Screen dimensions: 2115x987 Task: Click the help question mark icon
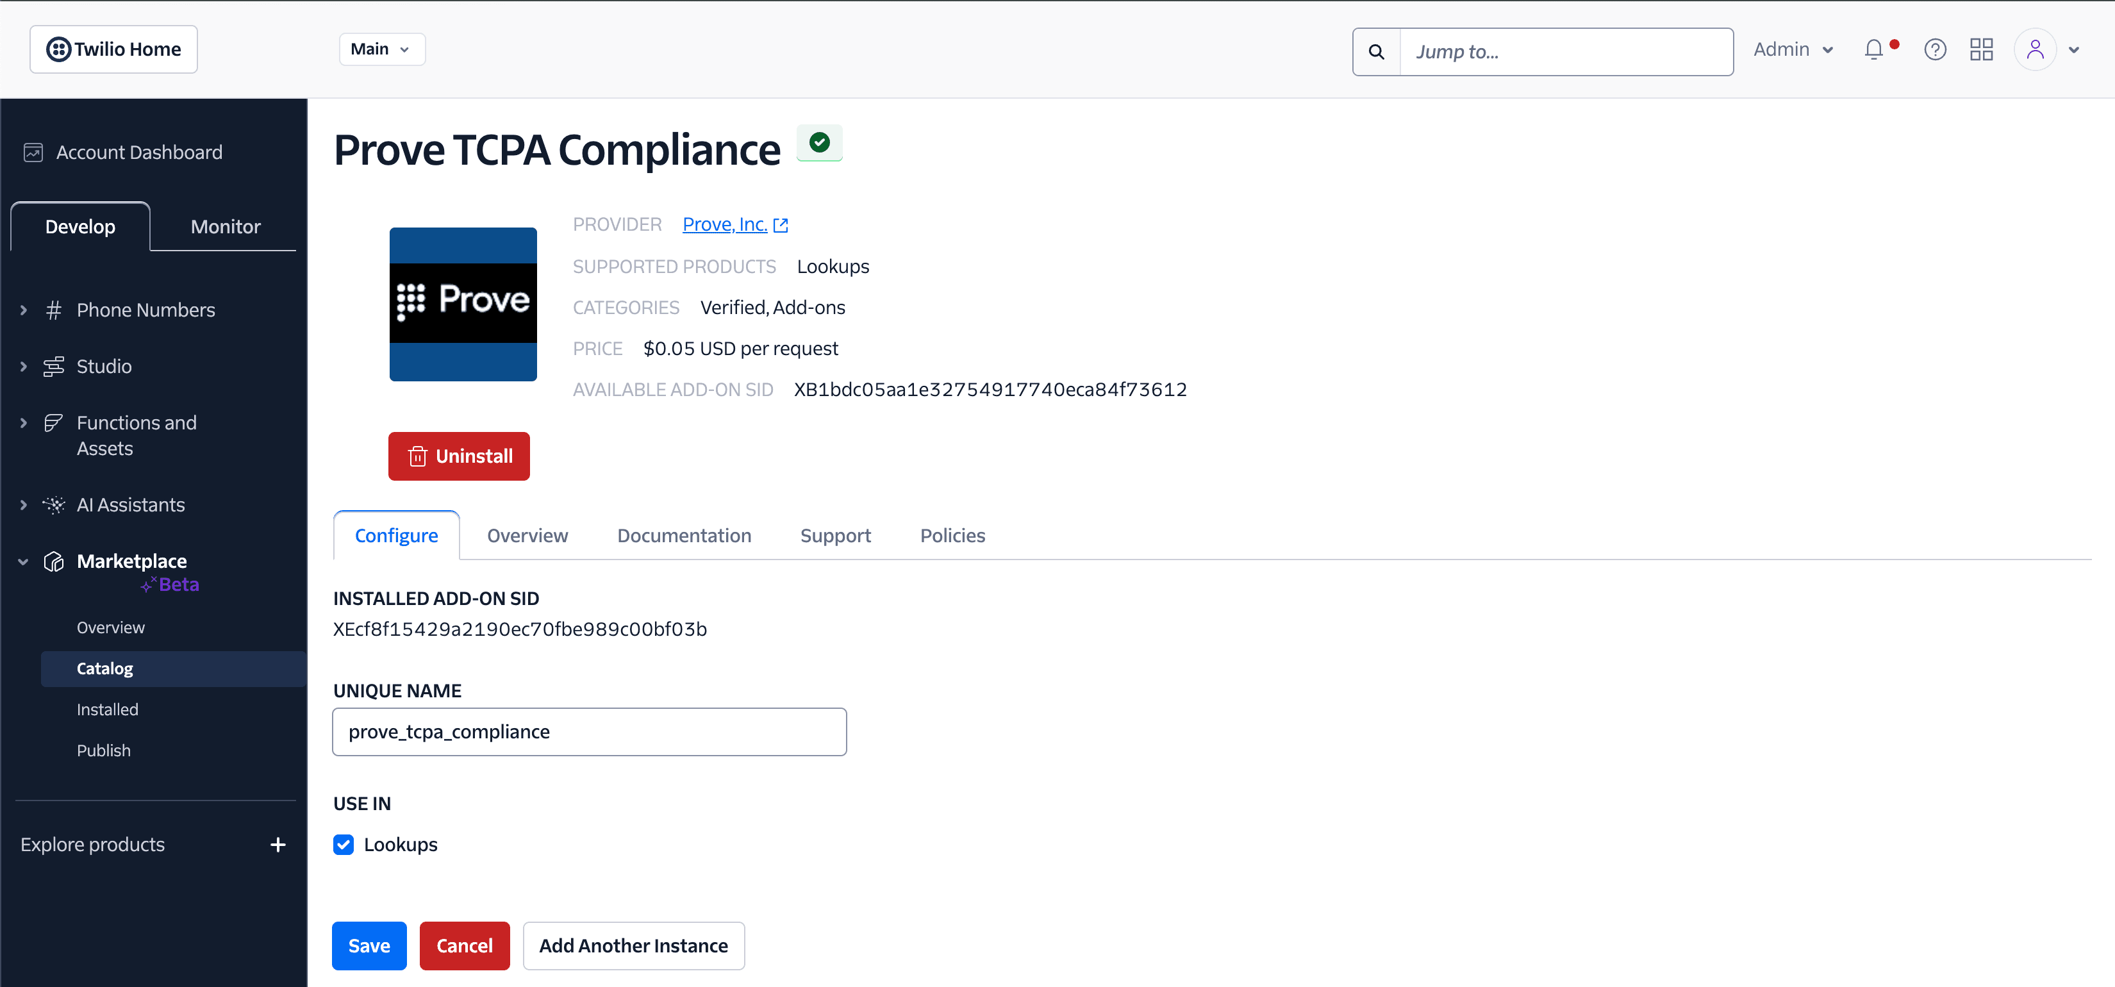1935,49
